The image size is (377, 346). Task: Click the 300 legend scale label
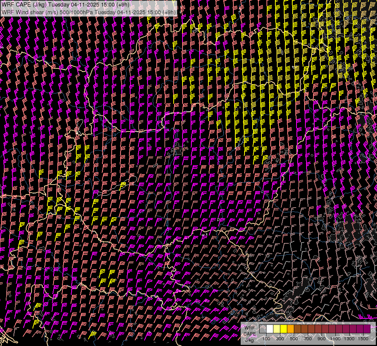[x=280, y=339]
